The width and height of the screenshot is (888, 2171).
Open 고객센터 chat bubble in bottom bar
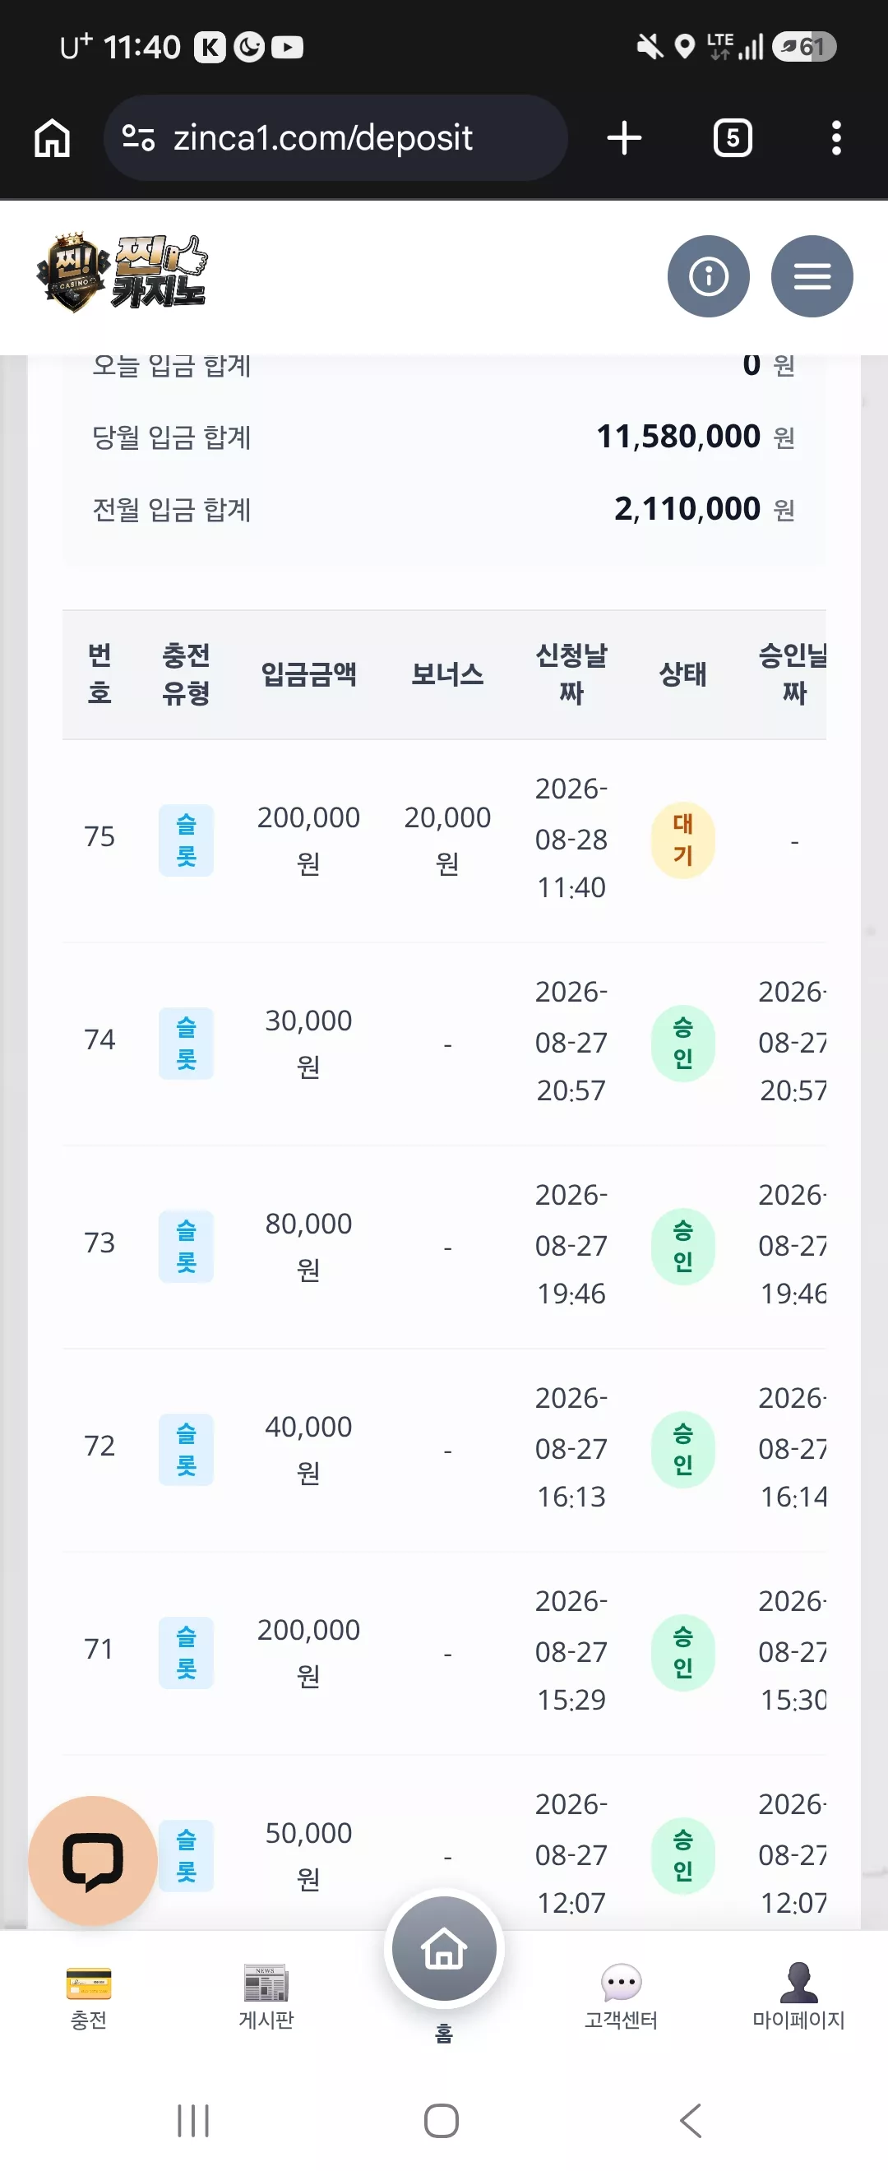point(621,1997)
